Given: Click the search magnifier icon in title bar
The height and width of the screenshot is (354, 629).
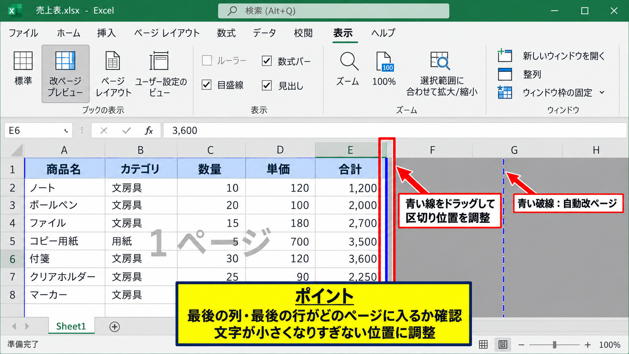Looking at the screenshot, I should pyautogui.click(x=232, y=11).
